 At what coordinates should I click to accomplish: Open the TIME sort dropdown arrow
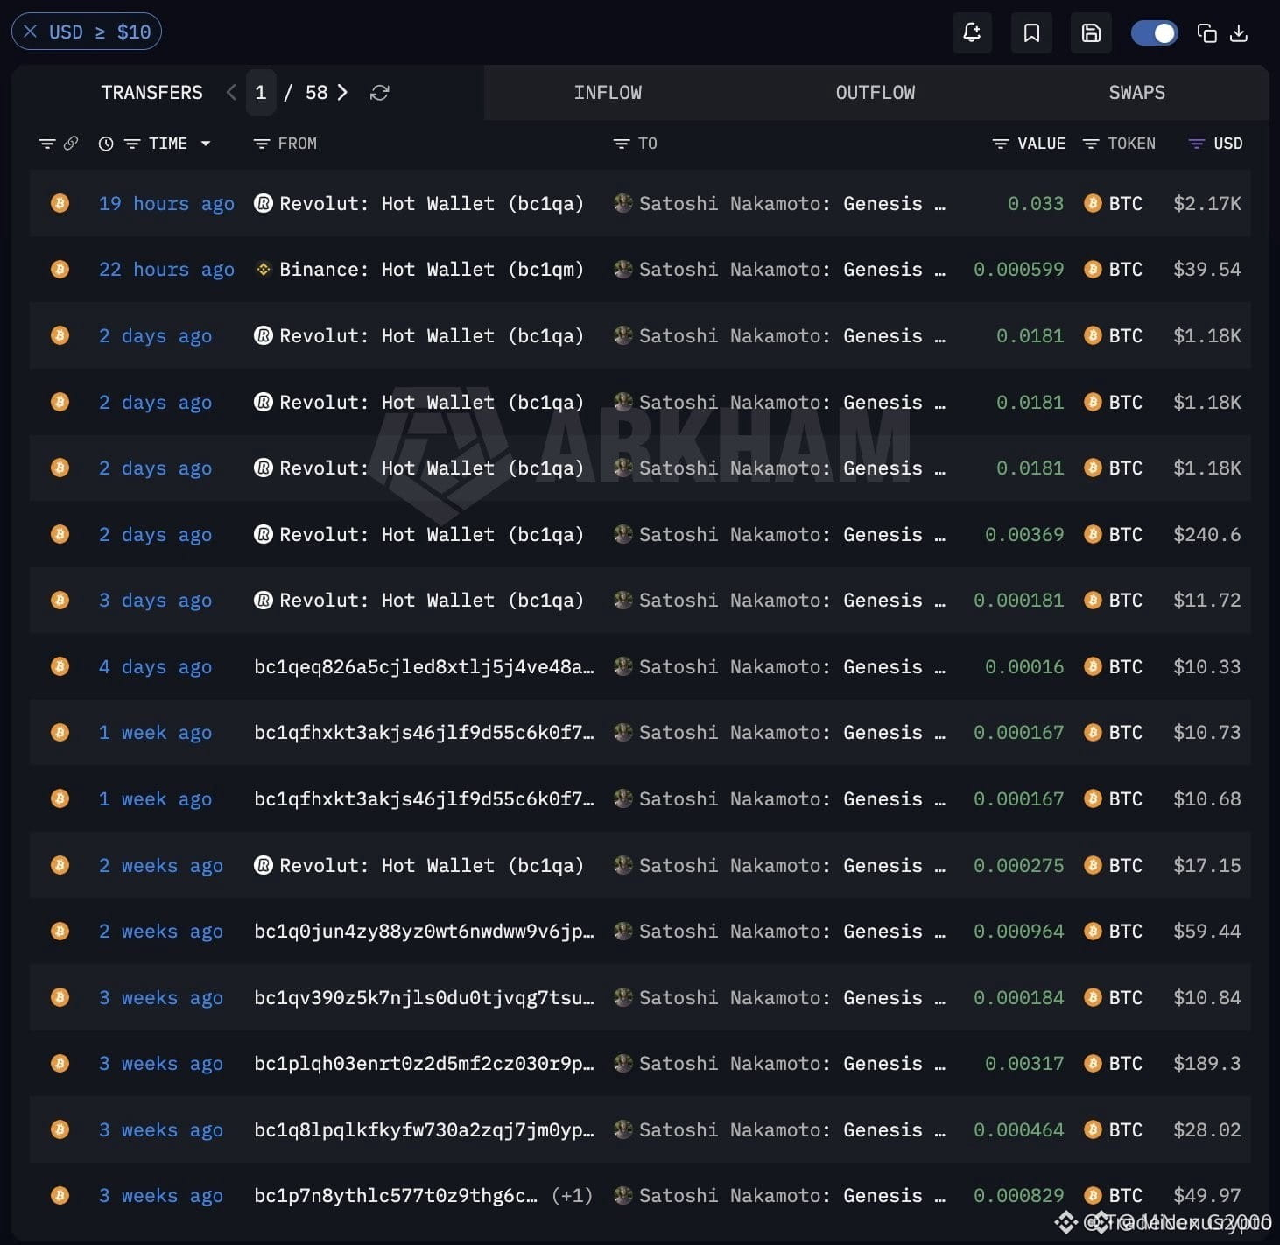(206, 144)
